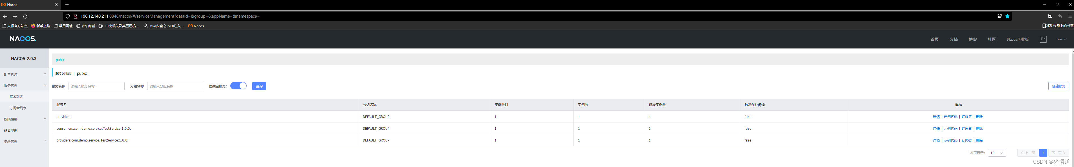Click the 下一页 pagination button
This screenshot has height=167, width=1074.
click(1059, 153)
